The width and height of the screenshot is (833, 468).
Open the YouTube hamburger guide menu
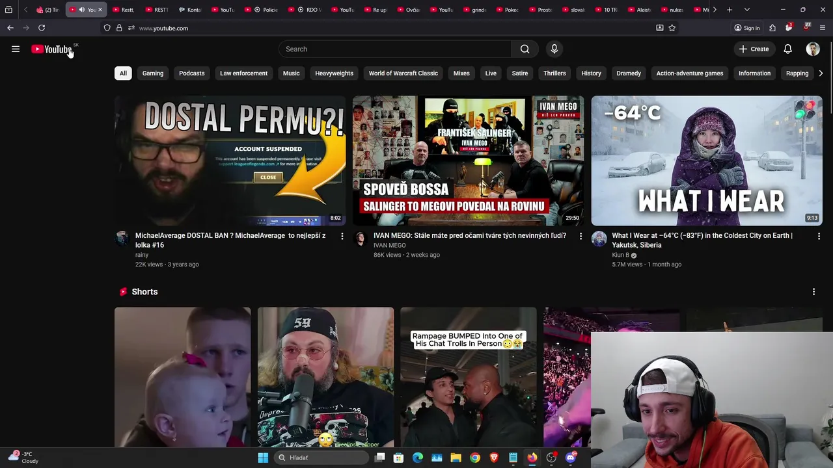(16, 49)
